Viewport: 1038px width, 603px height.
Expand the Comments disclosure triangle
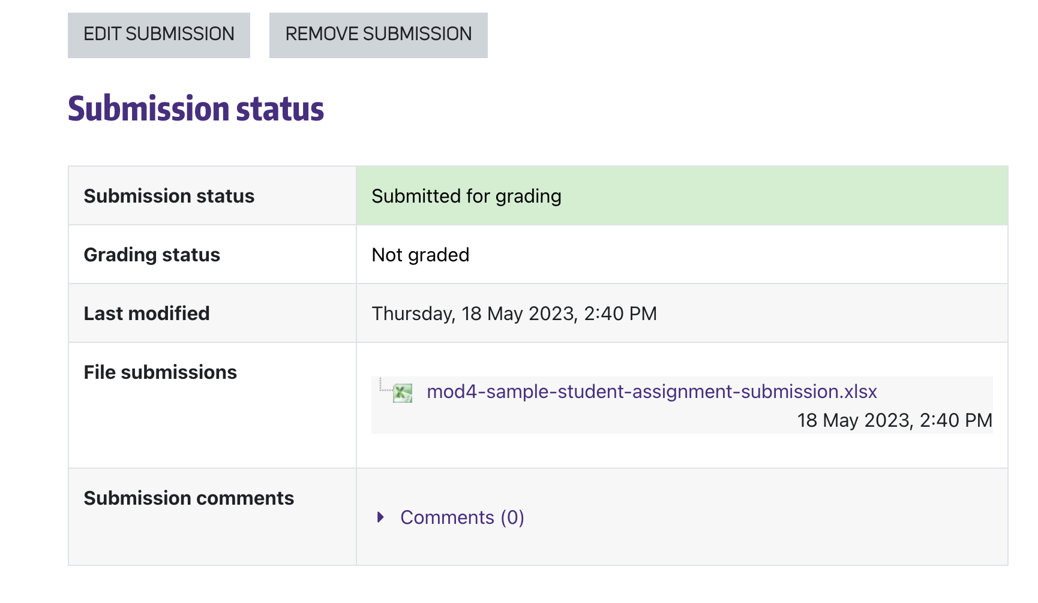(x=380, y=517)
